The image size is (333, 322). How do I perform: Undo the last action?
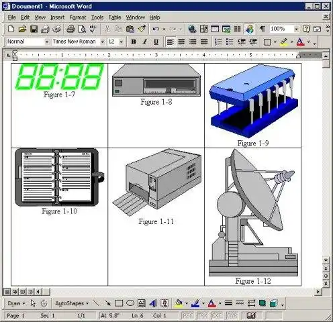pyautogui.click(x=156, y=29)
